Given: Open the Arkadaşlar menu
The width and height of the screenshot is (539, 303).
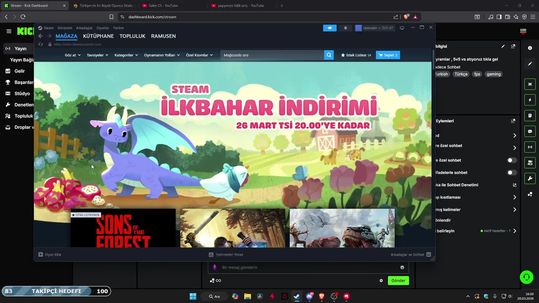Looking at the screenshot, I should point(84,28).
